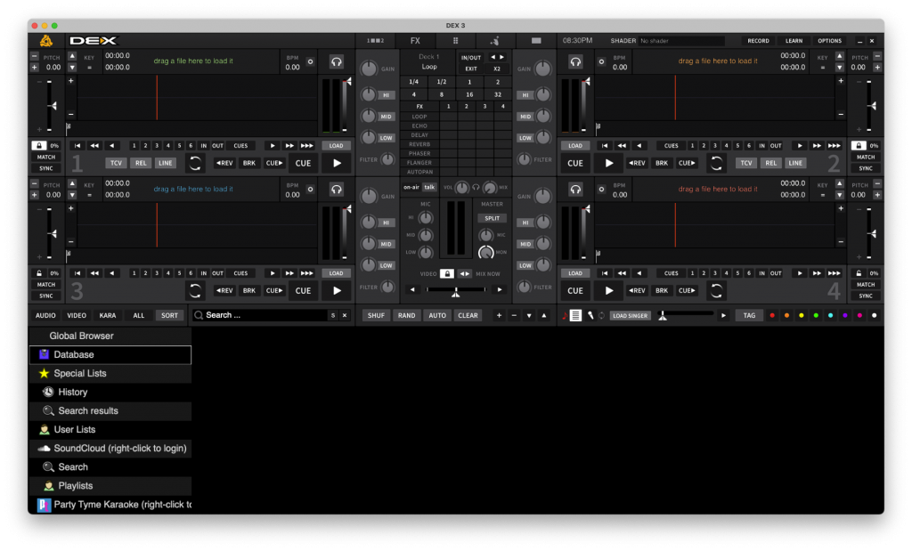Screen dimensions: 912x551
Task: Open the sampler grid pads icon
Action: pyautogui.click(x=455, y=41)
